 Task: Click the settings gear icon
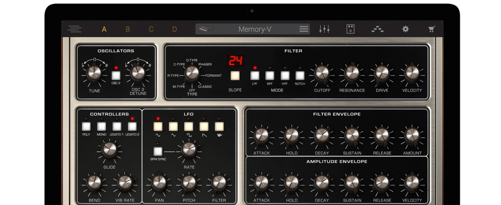coord(405,29)
